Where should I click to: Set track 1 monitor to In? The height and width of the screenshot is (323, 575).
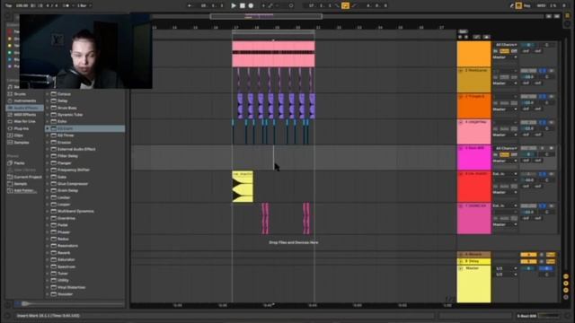pos(496,51)
